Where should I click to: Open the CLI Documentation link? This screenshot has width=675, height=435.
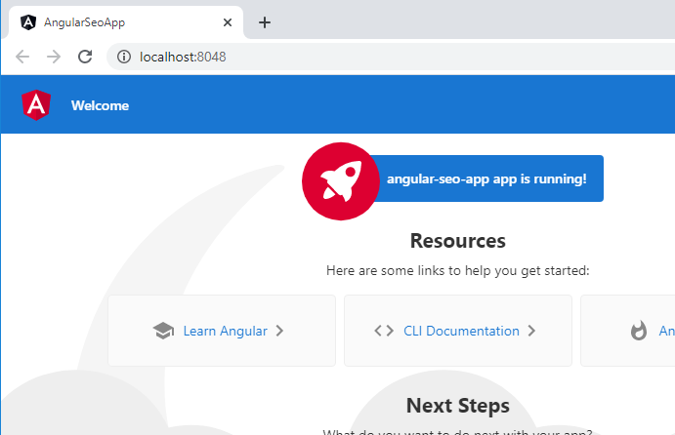point(461,331)
